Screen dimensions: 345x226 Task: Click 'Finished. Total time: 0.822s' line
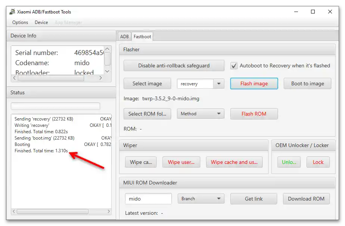pyautogui.click(x=41, y=132)
